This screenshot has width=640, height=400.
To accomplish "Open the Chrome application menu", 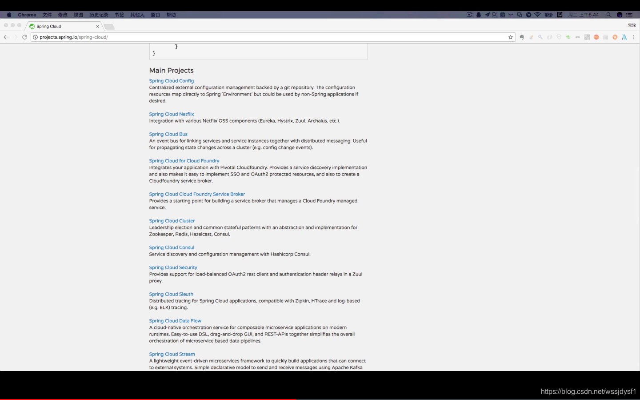I will [x=27, y=15].
